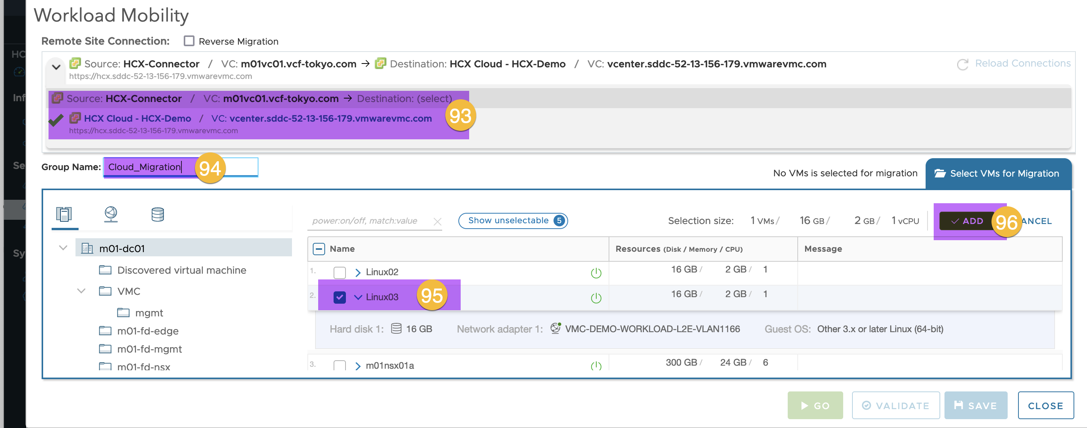The image size is (1087, 428).
Task: Click the VALIDATE button
Action: pos(896,405)
